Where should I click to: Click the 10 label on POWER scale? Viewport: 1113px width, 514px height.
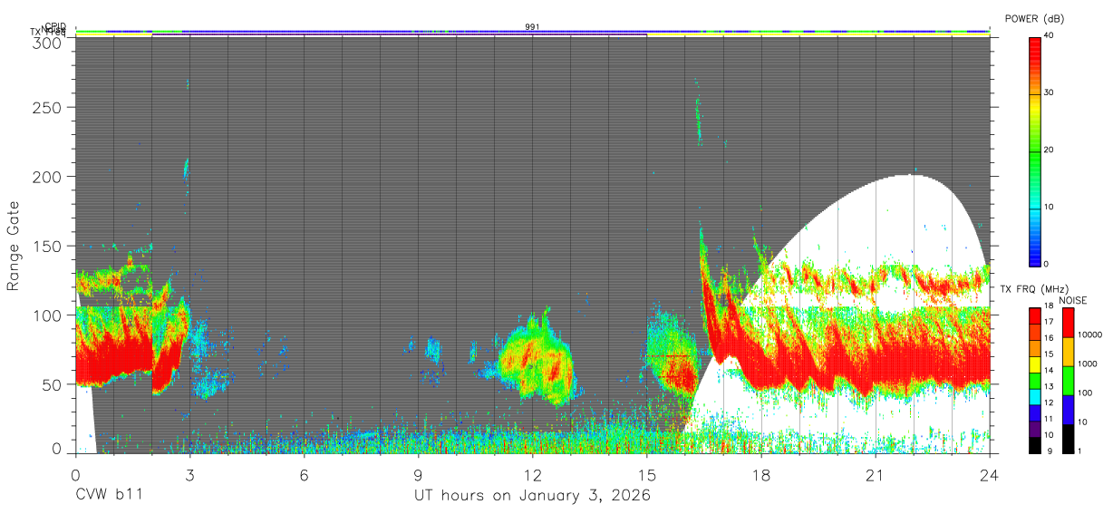point(1049,207)
